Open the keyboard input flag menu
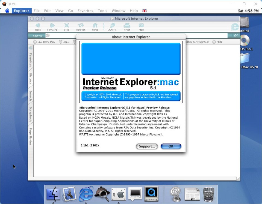Image resolution: width=262 pixels, height=204 pixels. pos(145,11)
